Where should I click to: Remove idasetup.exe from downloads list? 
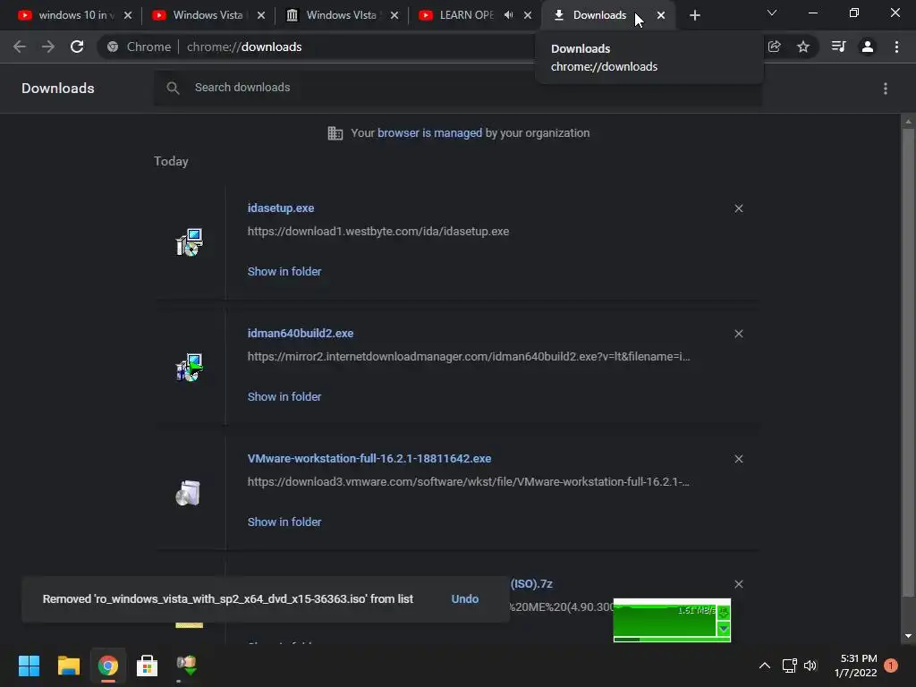(738, 208)
